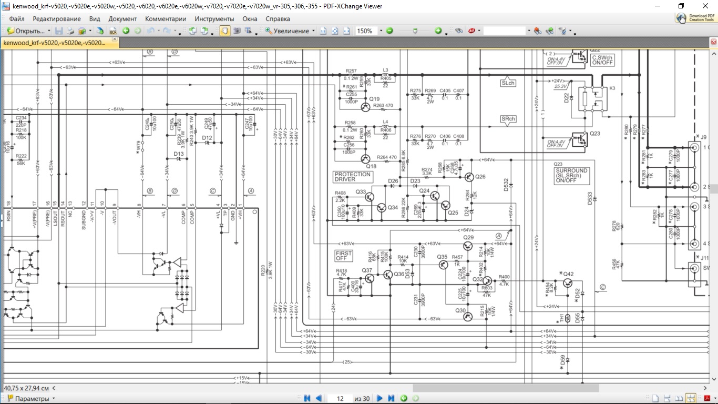Expand the 150% zoom level dropdown
The width and height of the screenshot is (718, 404).
[x=381, y=31]
